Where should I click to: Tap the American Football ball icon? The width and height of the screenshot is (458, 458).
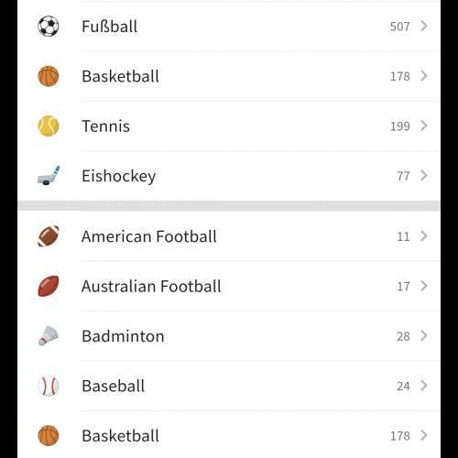click(x=49, y=236)
